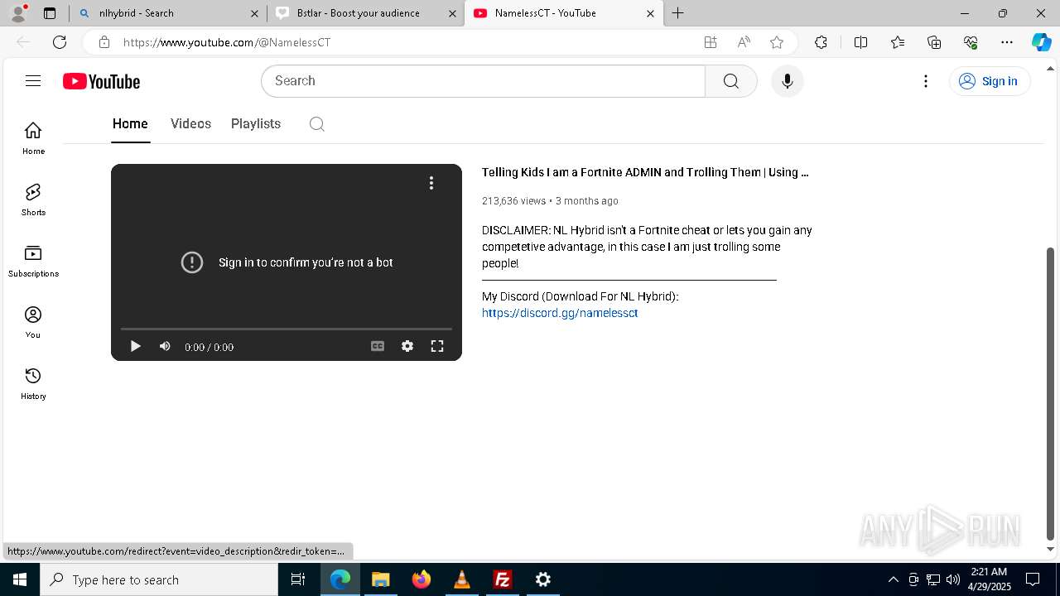Click the YouTube logo
This screenshot has height=596, width=1060.
(x=101, y=81)
